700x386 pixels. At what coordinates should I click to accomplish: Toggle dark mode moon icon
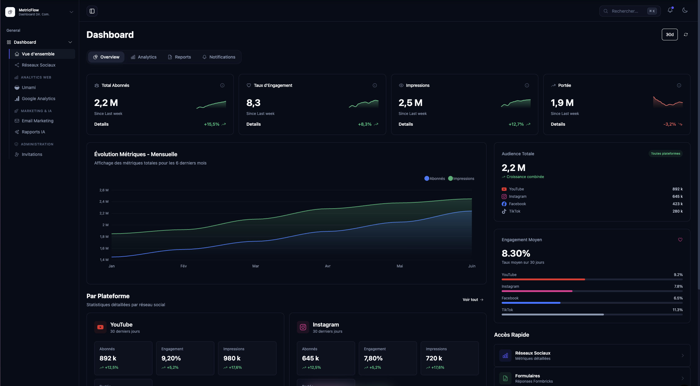pyautogui.click(x=685, y=10)
